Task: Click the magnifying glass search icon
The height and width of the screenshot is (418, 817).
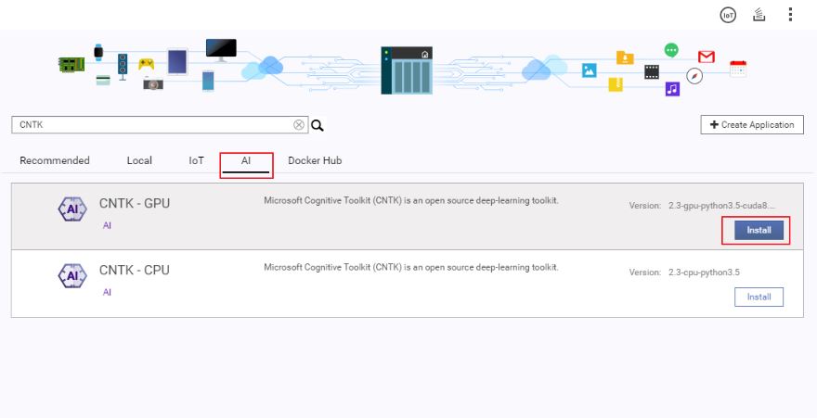Action: 318,125
